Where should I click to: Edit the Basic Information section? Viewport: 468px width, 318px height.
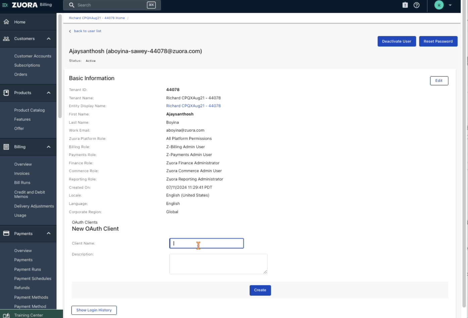(x=439, y=81)
